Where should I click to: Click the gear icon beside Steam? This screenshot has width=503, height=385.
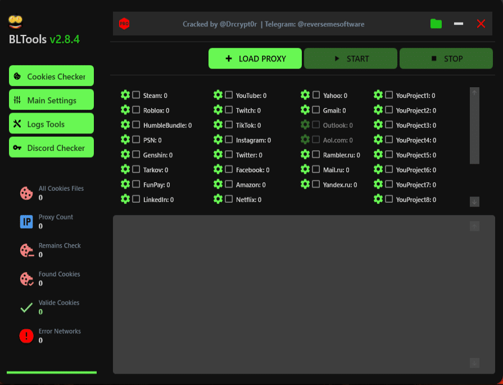click(125, 95)
